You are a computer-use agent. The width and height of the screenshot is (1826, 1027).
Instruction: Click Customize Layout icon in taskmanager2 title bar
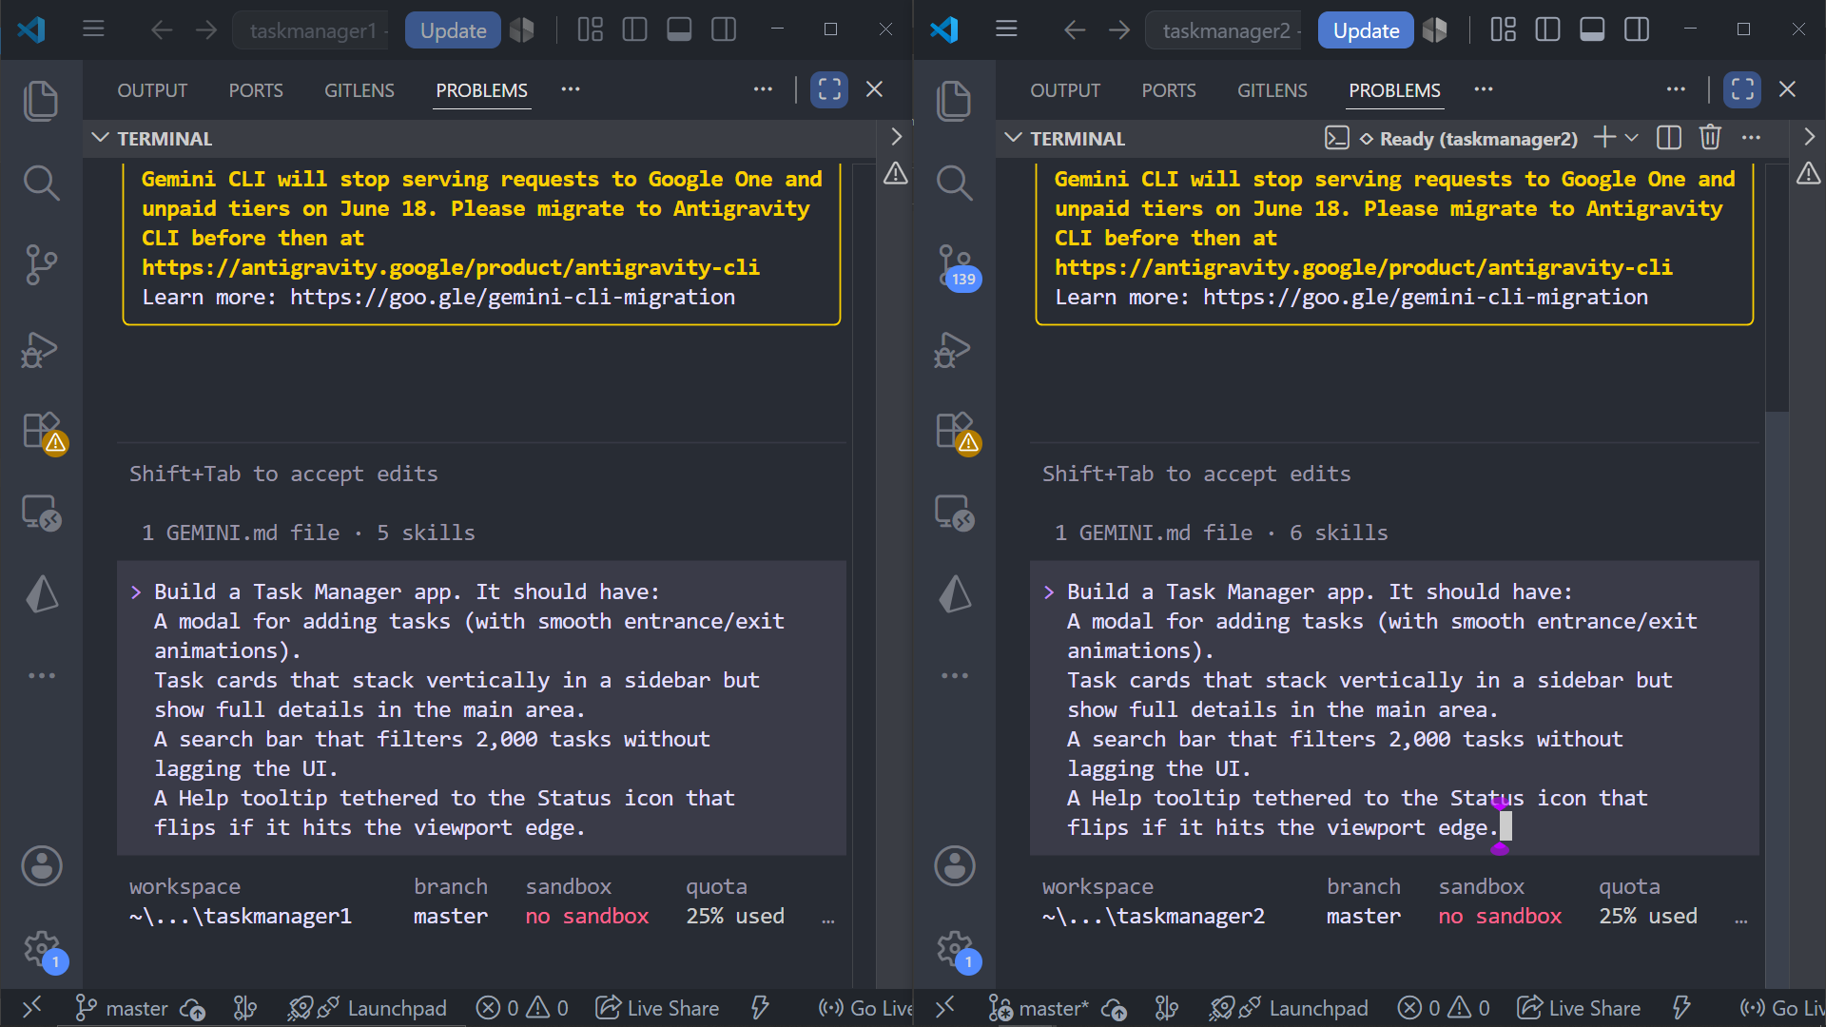tap(1504, 30)
